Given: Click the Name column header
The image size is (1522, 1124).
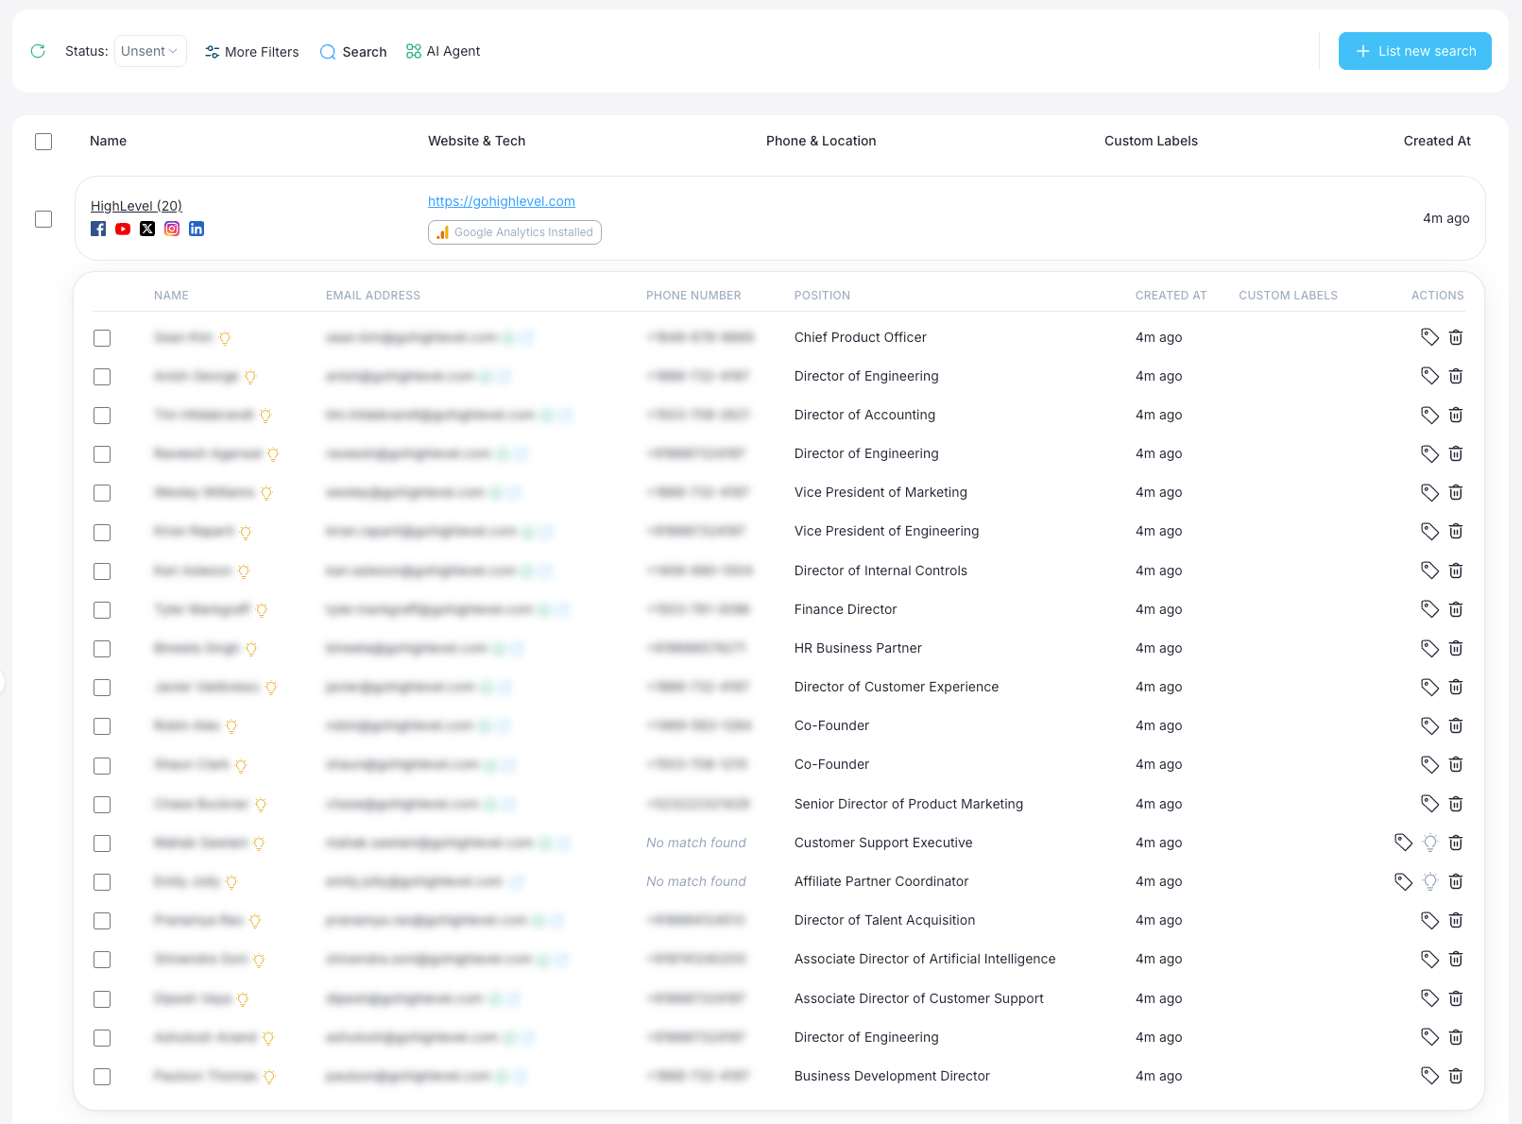Looking at the screenshot, I should tap(109, 141).
